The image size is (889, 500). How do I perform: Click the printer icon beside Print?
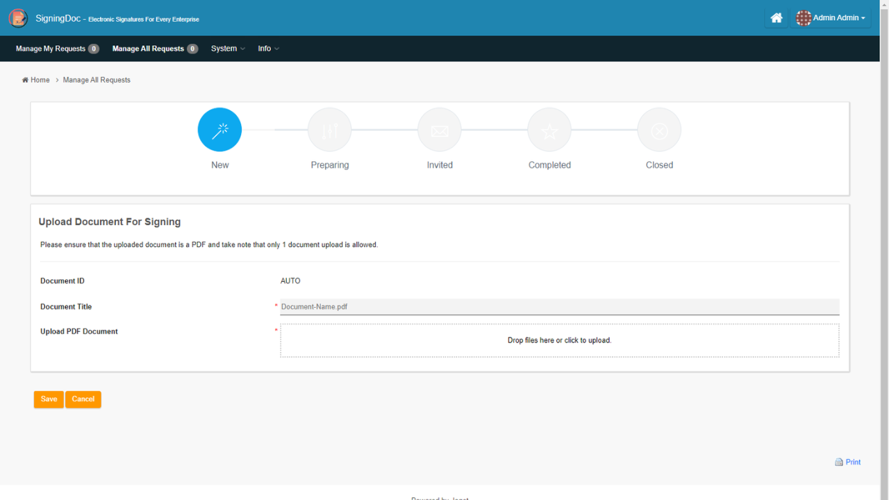(839, 462)
